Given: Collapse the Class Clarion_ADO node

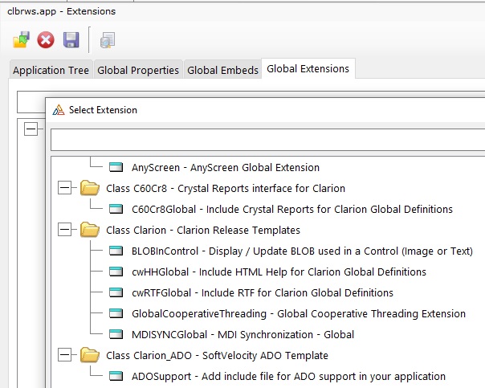Looking at the screenshot, I should [65, 355].
